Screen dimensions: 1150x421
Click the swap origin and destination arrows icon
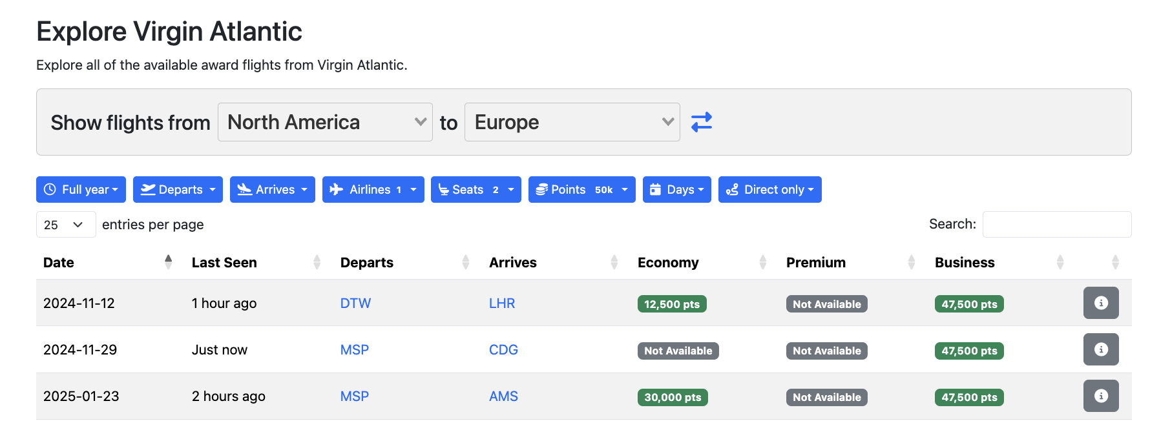pos(702,122)
